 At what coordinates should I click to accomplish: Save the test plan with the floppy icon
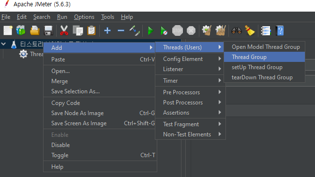point(48,30)
